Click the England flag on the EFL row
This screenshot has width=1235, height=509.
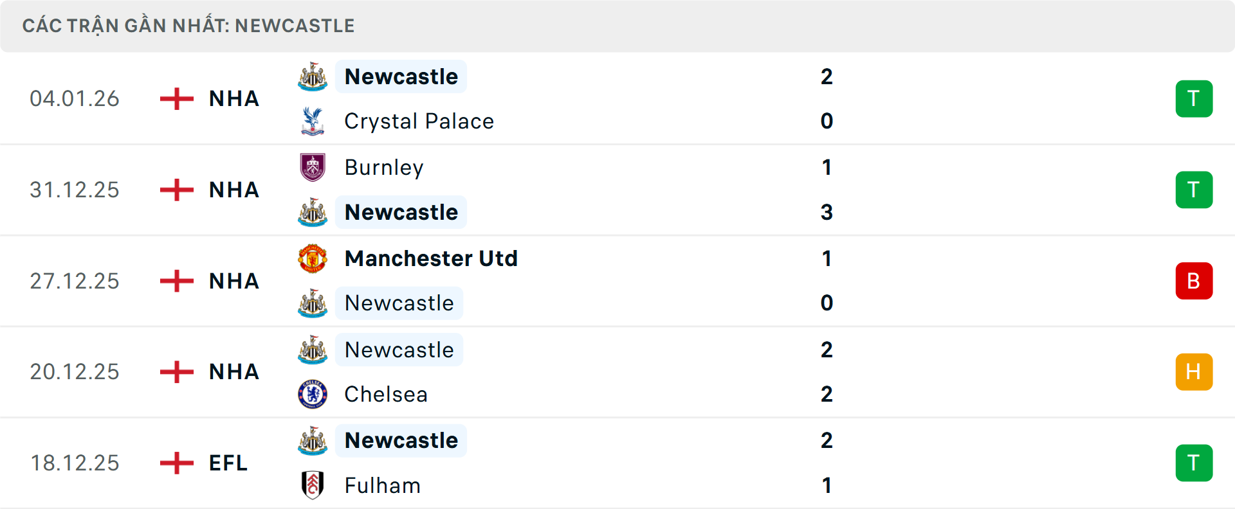(176, 463)
